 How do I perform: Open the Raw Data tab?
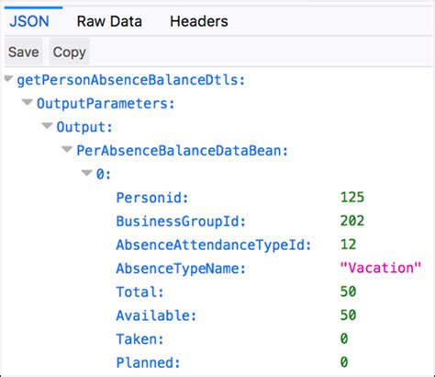[109, 21]
